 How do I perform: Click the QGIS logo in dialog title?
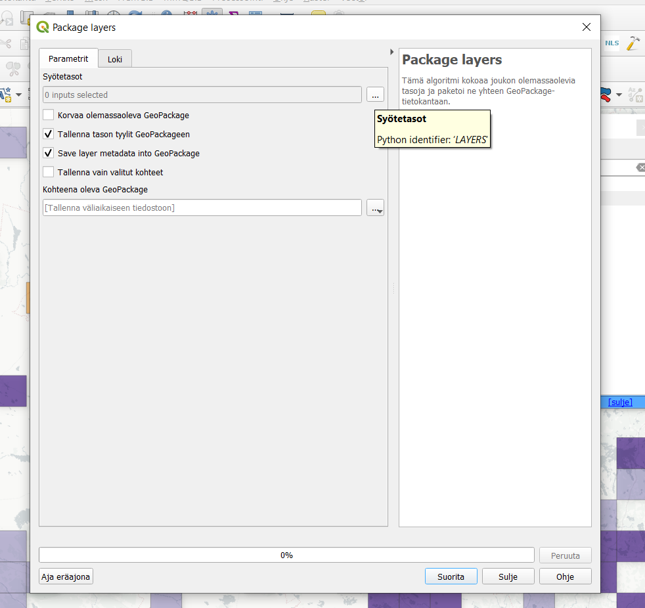pos(43,28)
